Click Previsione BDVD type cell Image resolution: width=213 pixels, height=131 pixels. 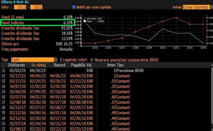pos(130,70)
